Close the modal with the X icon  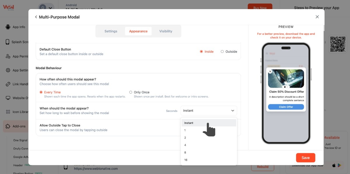(x=317, y=17)
